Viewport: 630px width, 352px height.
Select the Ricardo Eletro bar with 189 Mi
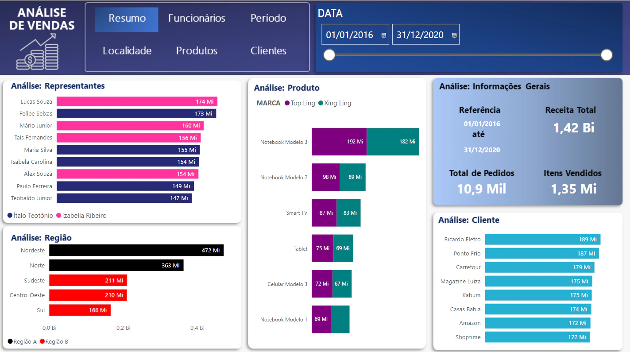click(x=543, y=239)
